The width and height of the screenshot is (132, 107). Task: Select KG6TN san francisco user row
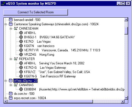click(39, 46)
